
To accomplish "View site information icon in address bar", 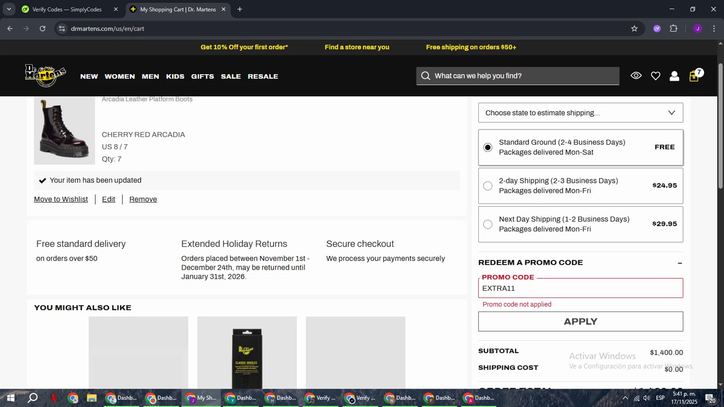I will (62, 28).
